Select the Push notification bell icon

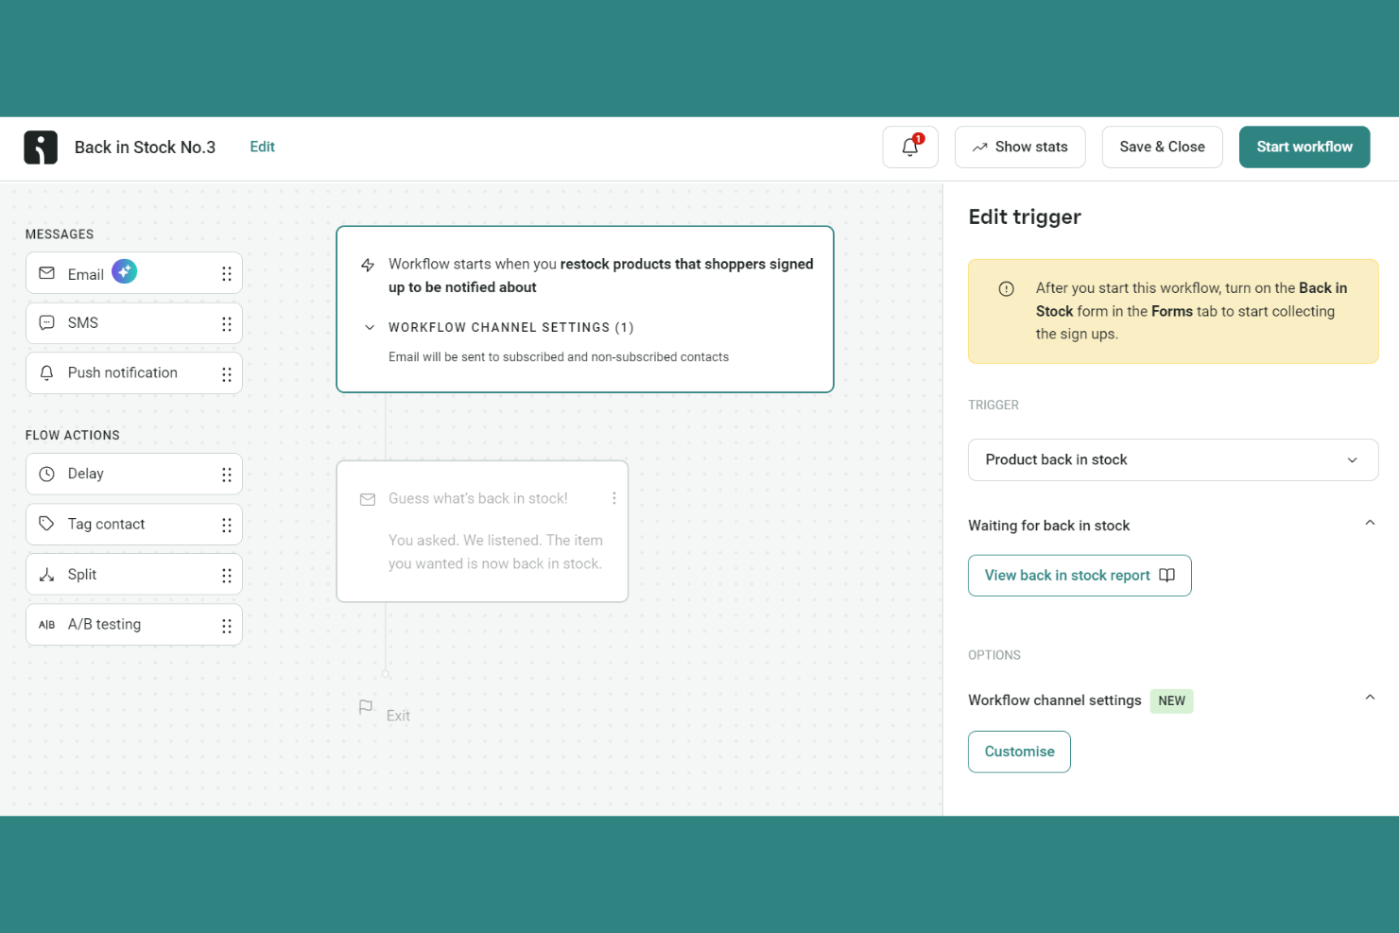pyautogui.click(x=46, y=372)
